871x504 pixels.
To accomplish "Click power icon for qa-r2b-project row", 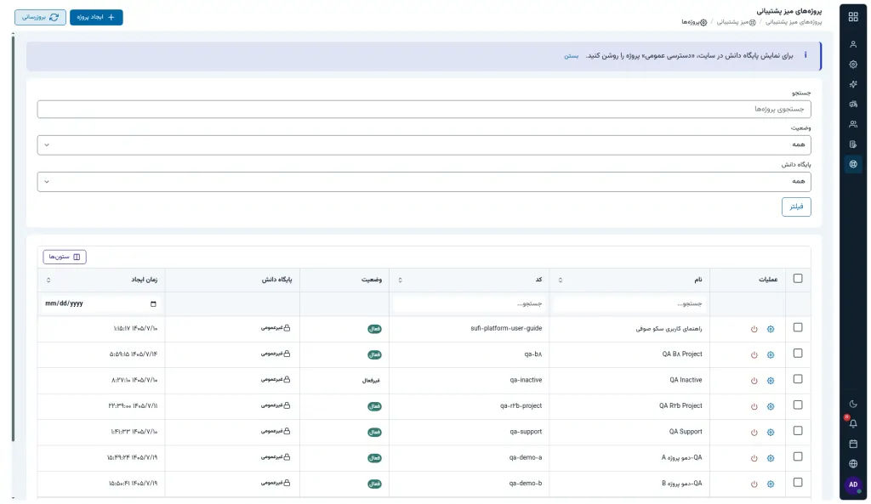I will (754, 406).
